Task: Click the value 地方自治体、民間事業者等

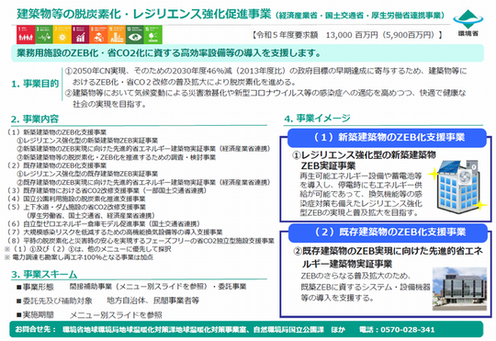Action: coord(152,301)
